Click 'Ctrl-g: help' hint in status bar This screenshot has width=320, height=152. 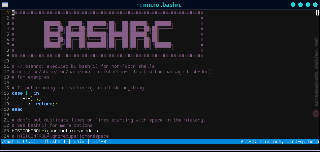pyautogui.click(x=303, y=142)
